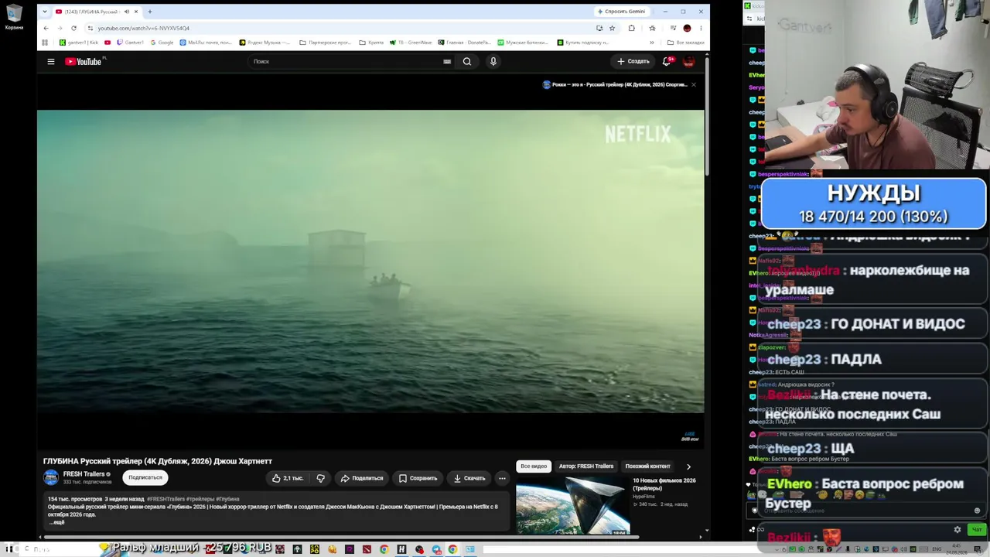Open the Рокки trailer notification

615,84
